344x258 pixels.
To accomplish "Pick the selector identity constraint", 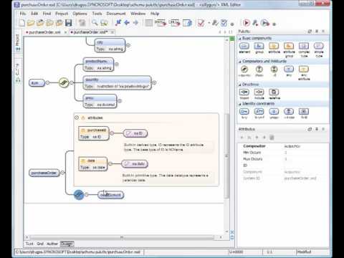I will [x=289, y=113].
